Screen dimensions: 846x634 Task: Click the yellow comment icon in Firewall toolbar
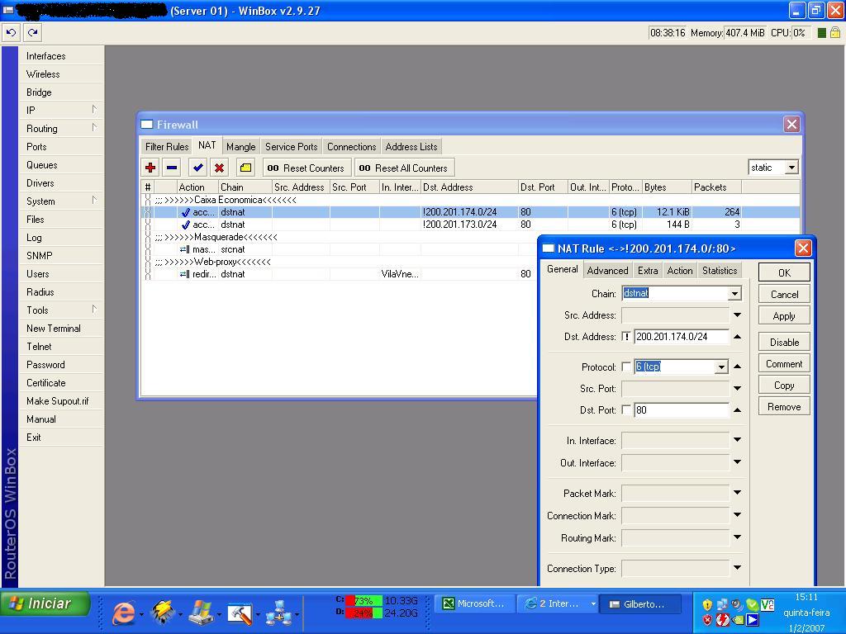pos(245,168)
